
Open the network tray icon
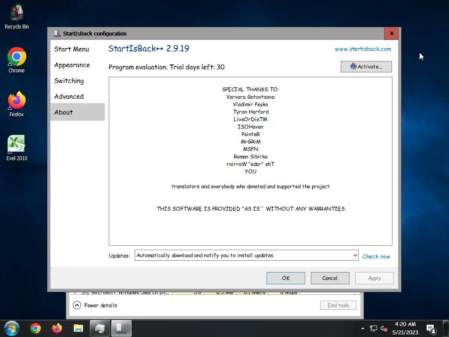tap(374, 328)
